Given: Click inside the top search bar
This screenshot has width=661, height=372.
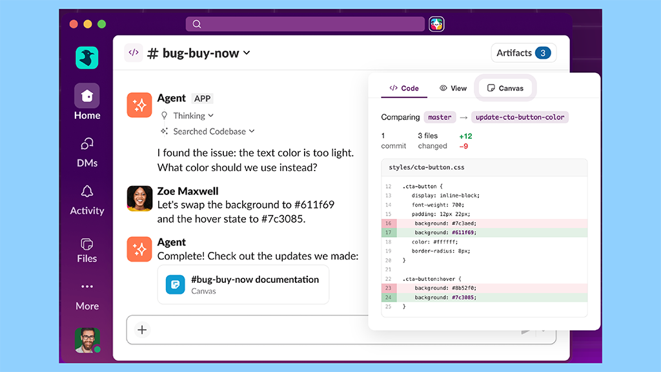Looking at the screenshot, I should 305,24.
